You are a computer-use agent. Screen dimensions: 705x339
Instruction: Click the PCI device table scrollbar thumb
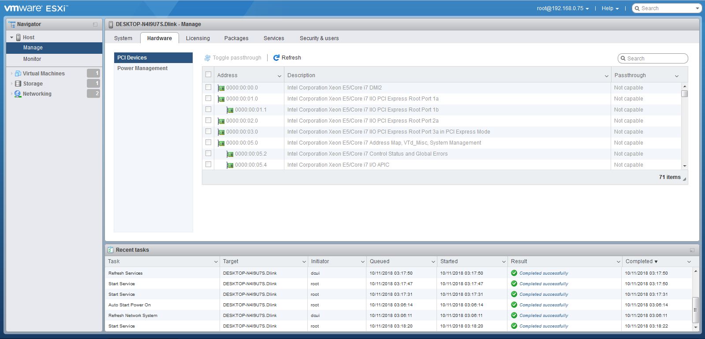pyautogui.click(x=684, y=93)
